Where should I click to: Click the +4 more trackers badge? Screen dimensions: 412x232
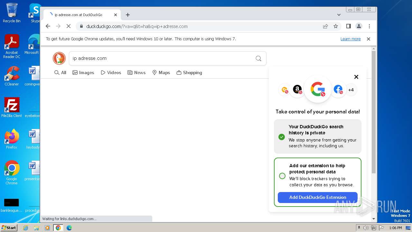[x=351, y=90]
